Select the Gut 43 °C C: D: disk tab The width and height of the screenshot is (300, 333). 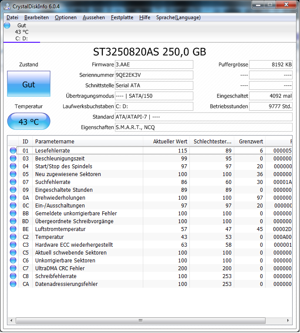pos(22,32)
